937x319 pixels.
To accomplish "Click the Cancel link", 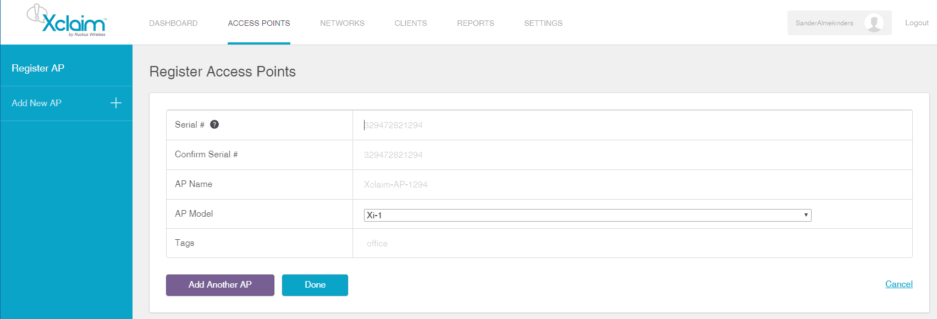I will 899,284.
